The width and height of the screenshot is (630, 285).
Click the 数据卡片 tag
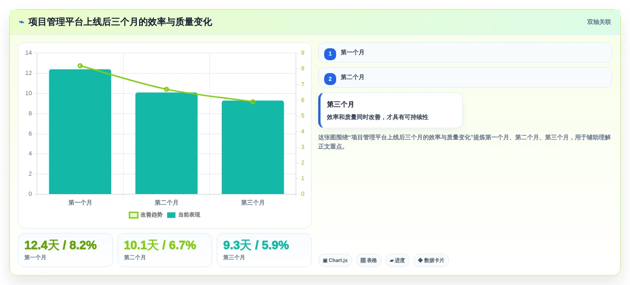[431, 261]
